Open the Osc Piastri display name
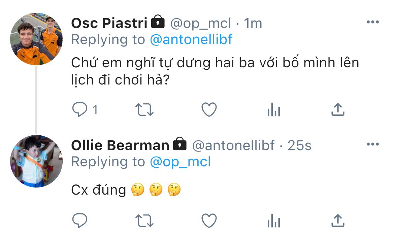 109,23
